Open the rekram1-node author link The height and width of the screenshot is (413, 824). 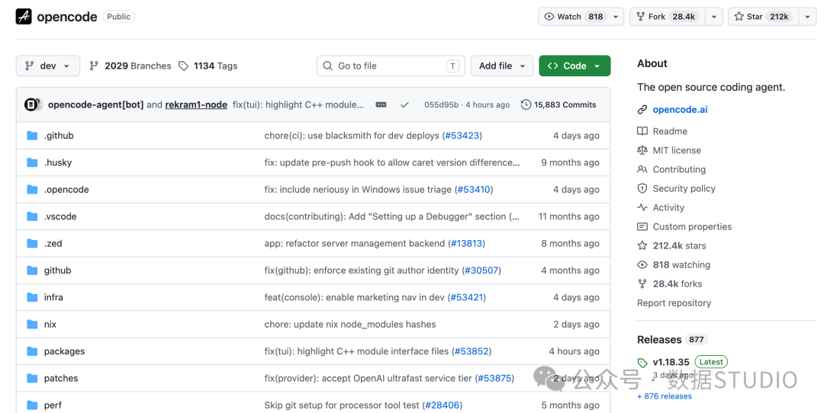(x=196, y=104)
